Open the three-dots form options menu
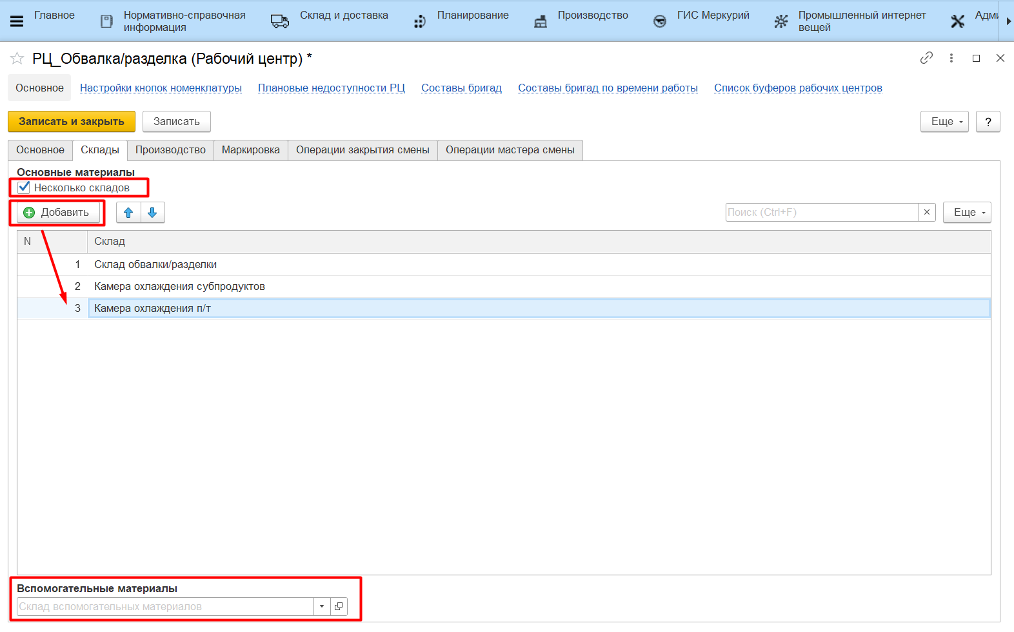The width and height of the screenshot is (1014, 632). click(x=951, y=58)
